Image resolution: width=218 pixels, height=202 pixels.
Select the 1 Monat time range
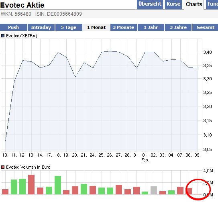click(x=96, y=27)
